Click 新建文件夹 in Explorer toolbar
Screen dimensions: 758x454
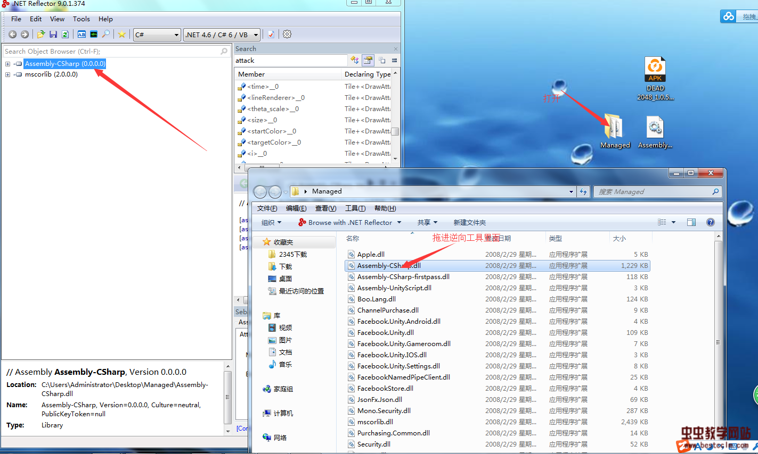pyautogui.click(x=469, y=223)
